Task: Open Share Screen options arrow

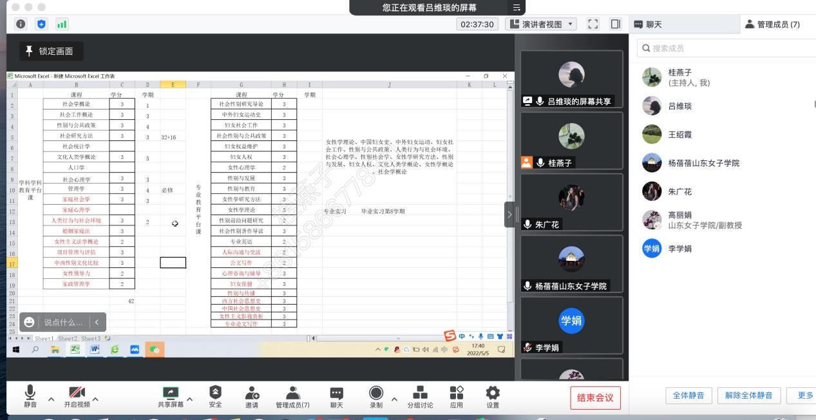Action: pyautogui.click(x=190, y=399)
